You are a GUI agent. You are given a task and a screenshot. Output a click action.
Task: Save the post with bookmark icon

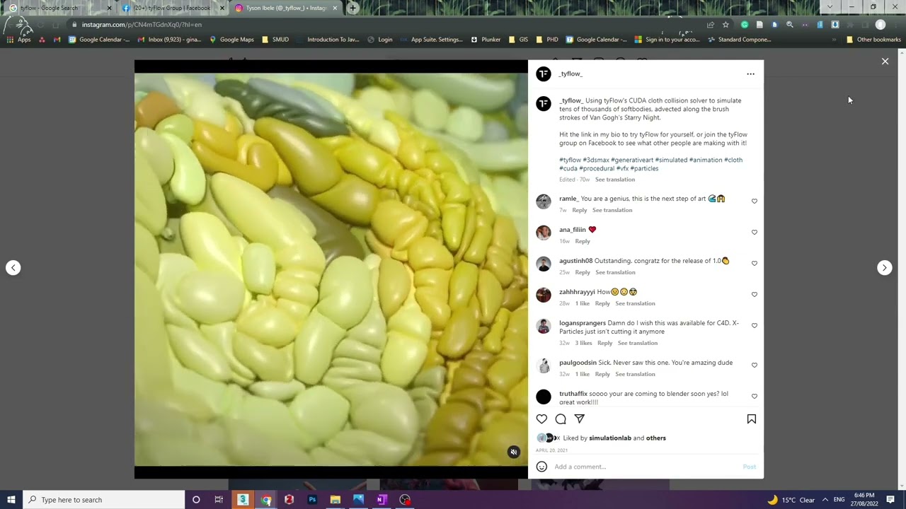click(x=752, y=419)
